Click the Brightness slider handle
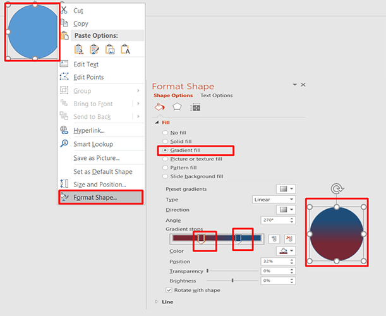Screen dimensions: 386x316 [232, 280]
